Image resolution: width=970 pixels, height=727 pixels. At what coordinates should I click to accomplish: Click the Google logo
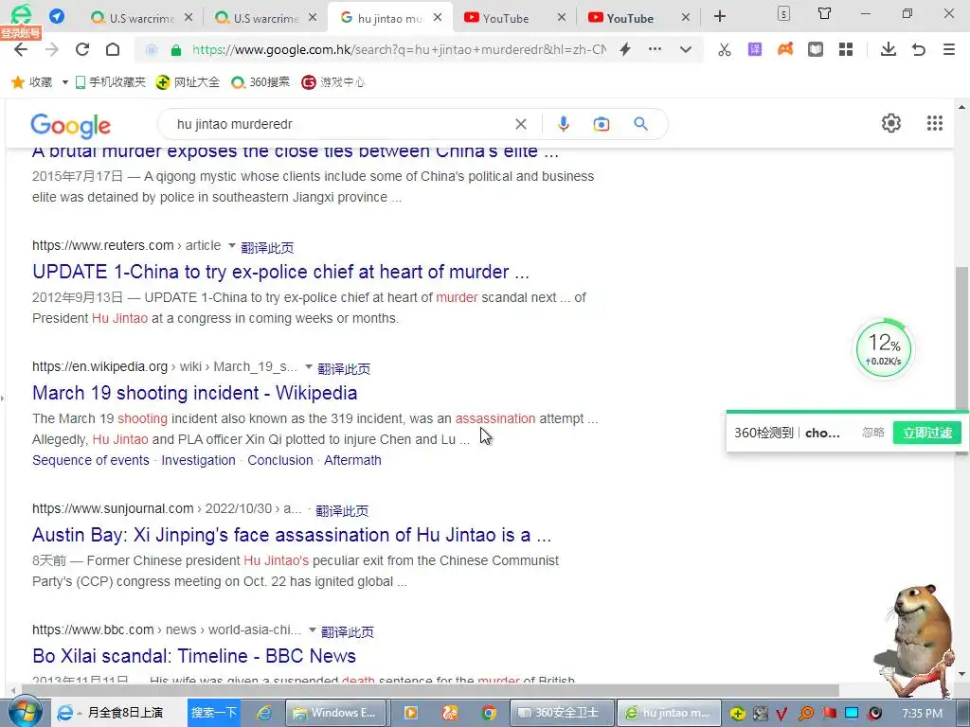click(70, 126)
